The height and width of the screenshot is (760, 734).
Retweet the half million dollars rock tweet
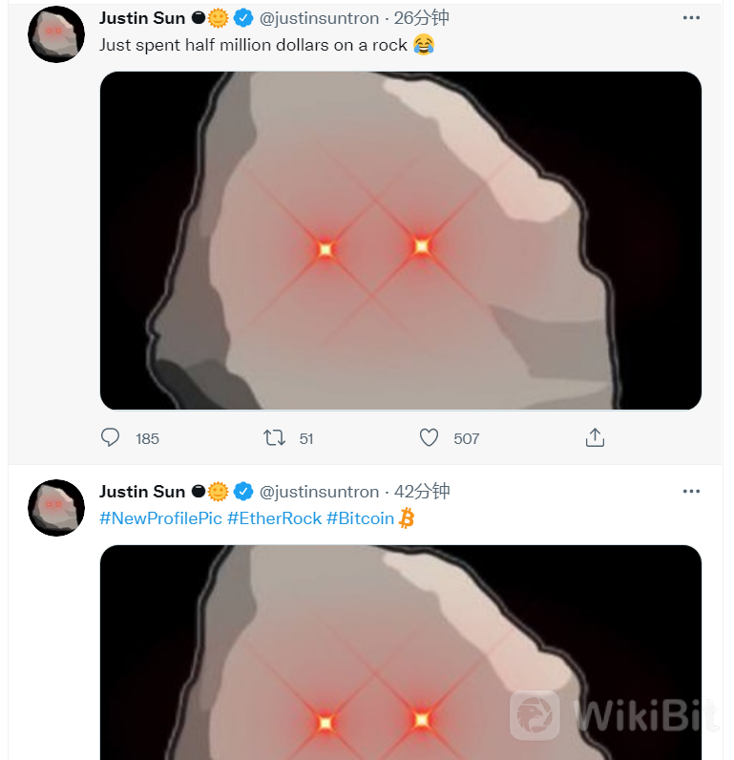click(x=274, y=437)
